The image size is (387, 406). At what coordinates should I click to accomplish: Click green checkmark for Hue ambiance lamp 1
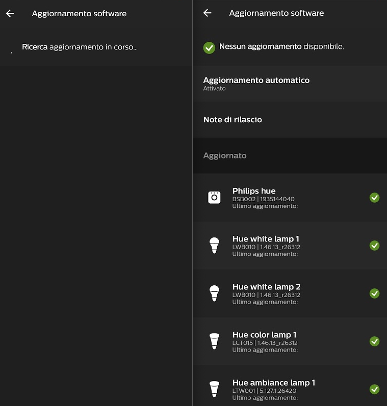(374, 389)
